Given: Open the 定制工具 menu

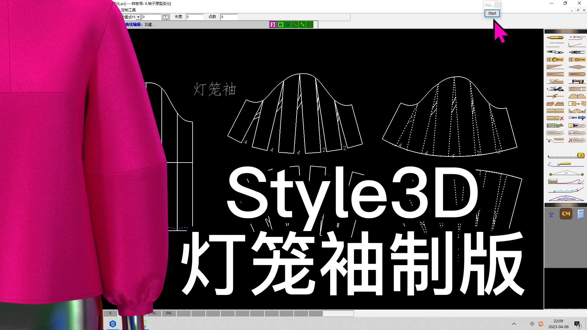Looking at the screenshot, I should click(x=128, y=10).
